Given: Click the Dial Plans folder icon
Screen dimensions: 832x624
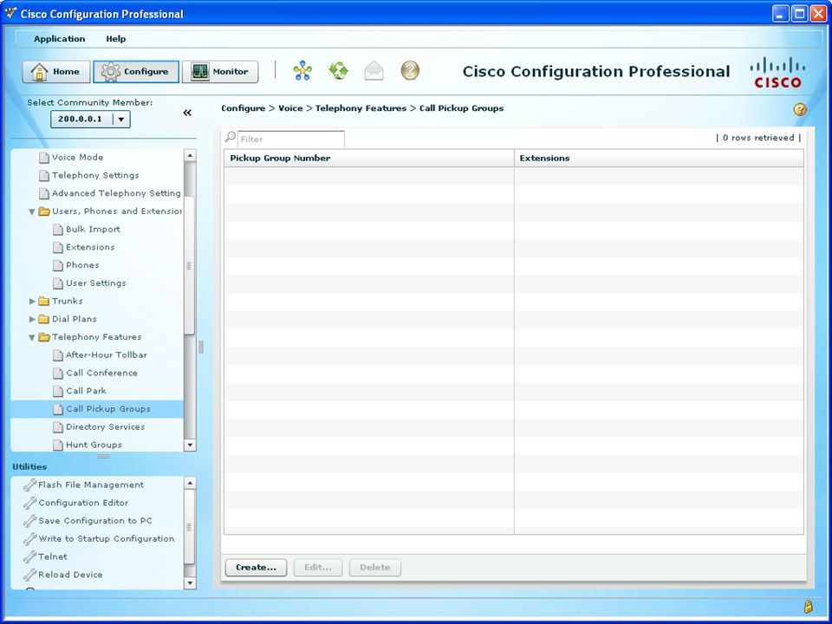Looking at the screenshot, I should coord(44,320).
